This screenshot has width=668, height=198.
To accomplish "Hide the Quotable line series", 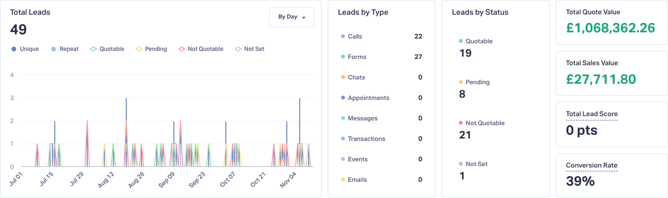I will click(107, 49).
